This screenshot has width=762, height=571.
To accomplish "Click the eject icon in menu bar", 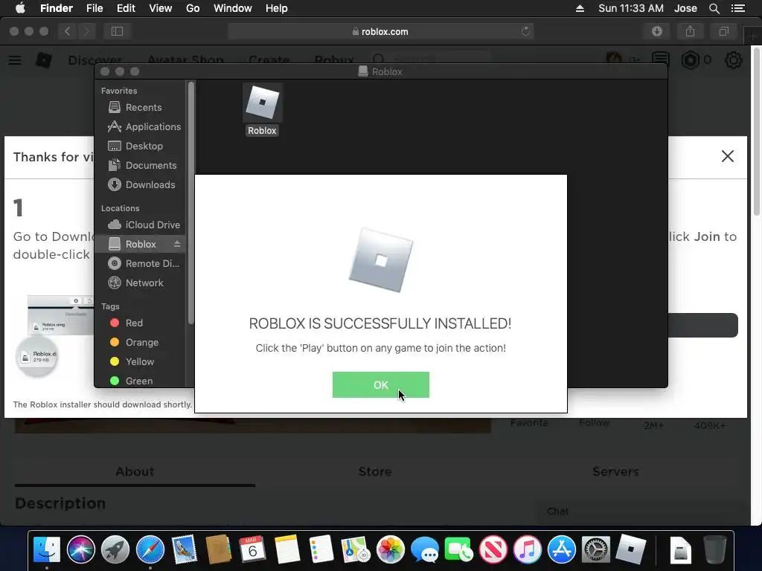I will point(580,8).
